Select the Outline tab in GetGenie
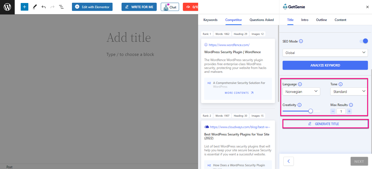Image resolution: width=372 pixels, height=169 pixels. point(321,20)
